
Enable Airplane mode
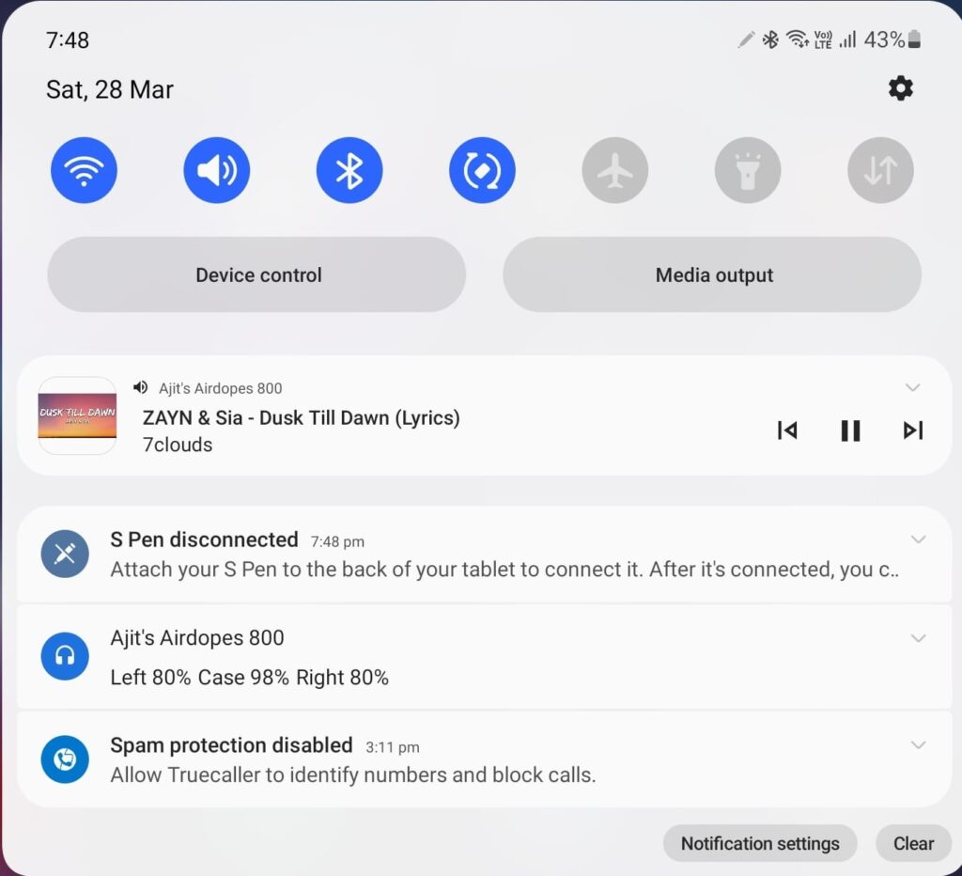[x=615, y=170]
